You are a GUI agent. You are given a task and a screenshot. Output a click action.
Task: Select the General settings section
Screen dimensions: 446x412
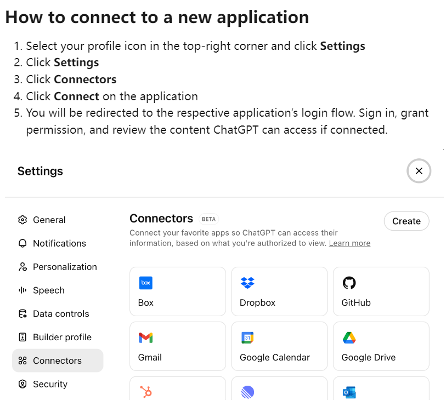(x=49, y=220)
